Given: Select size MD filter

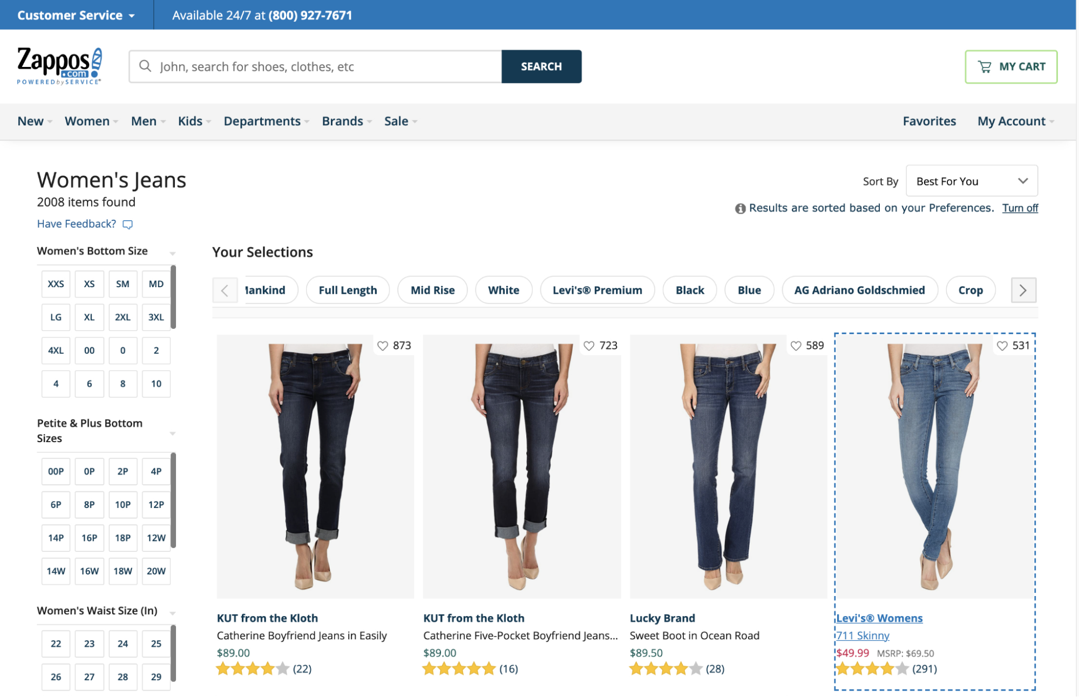Looking at the screenshot, I should [156, 284].
